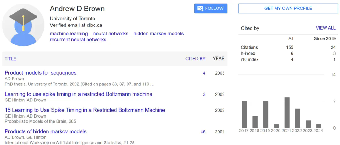Click Get My Own Profile button
340x145 pixels.
coord(288,9)
